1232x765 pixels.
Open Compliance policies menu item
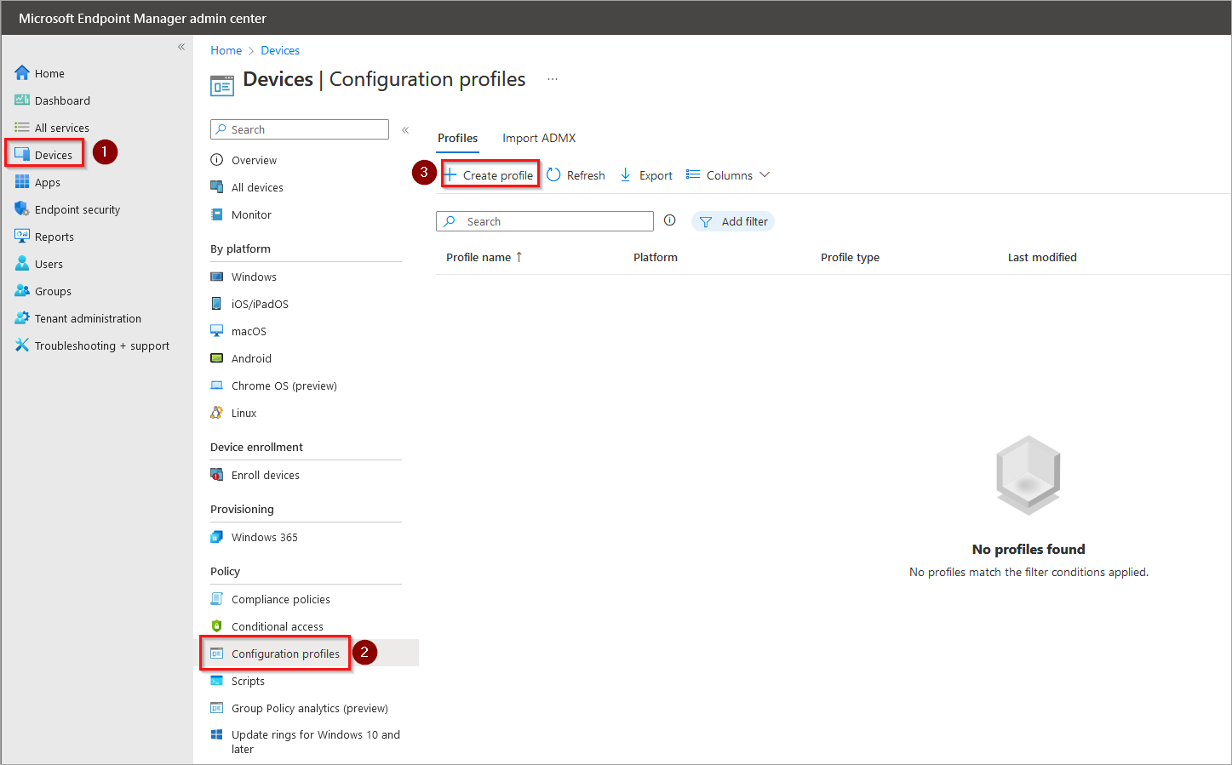(280, 599)
